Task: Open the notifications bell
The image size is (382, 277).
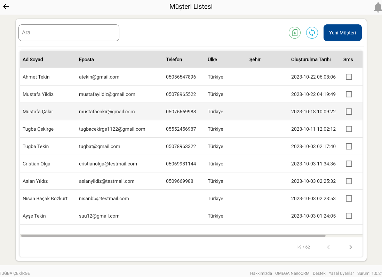Action: (x=378, y=7)
